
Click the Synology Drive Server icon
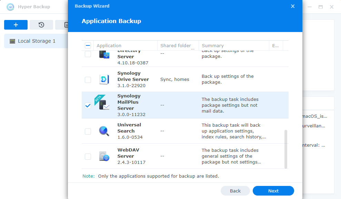coord(104,79)
